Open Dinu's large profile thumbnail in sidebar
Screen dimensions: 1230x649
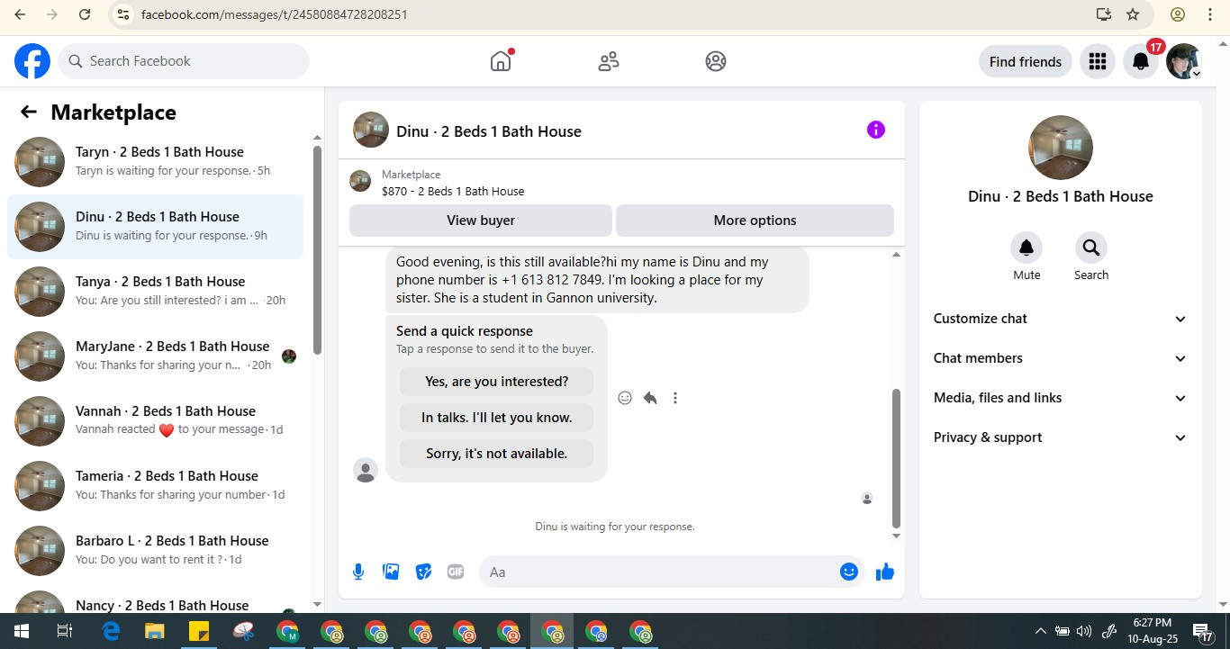[x=1061, y=148]
